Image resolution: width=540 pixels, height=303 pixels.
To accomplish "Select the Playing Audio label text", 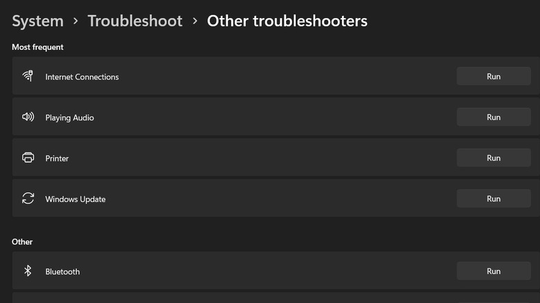I will (69, 118).
